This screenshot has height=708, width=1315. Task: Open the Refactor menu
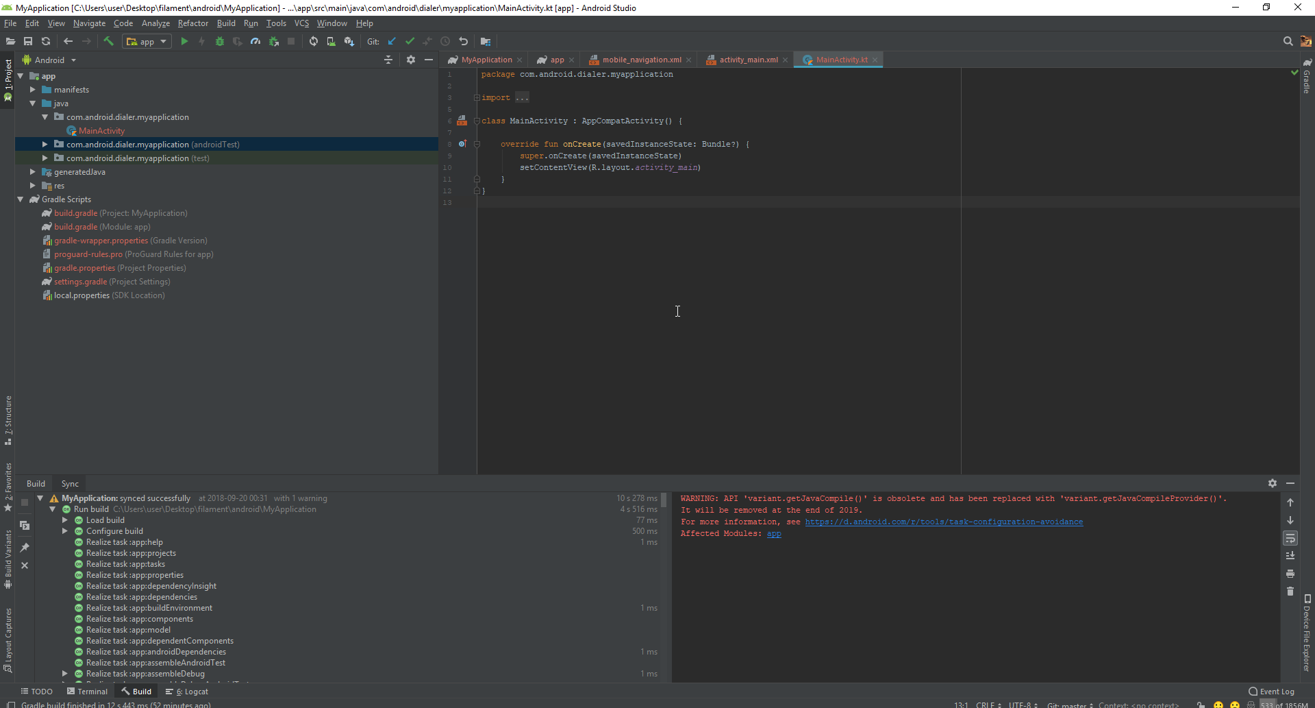pos(192,23)
